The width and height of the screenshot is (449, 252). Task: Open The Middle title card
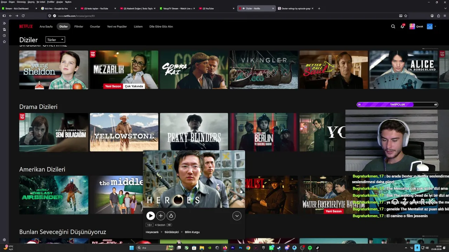(116, 195)
